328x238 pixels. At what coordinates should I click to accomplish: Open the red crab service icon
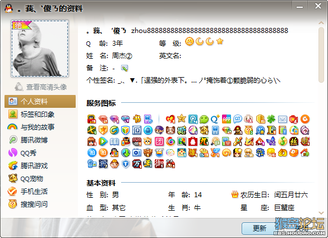[170, 164]
